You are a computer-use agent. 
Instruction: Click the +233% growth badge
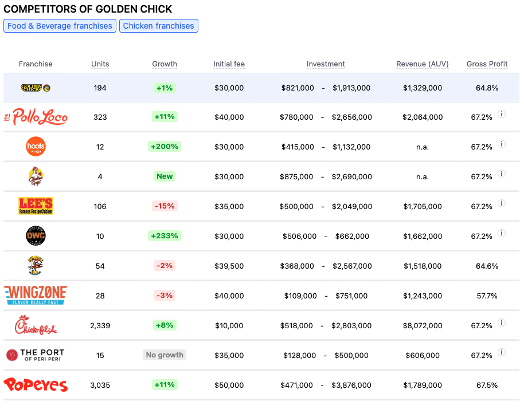pos(165,235)
